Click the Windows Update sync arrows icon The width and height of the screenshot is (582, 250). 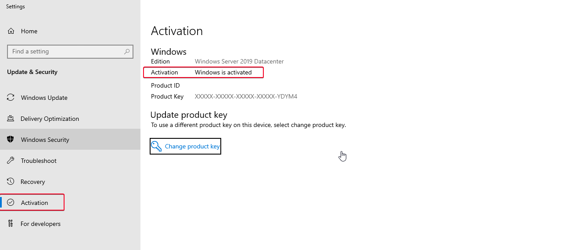pyautogui.click(x=11, y=98)
